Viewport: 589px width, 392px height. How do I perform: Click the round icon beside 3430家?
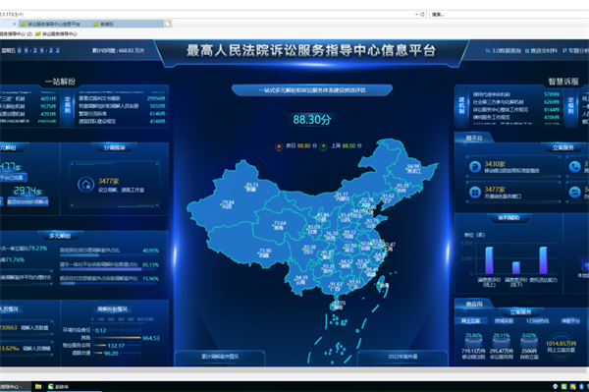[475, 167]
